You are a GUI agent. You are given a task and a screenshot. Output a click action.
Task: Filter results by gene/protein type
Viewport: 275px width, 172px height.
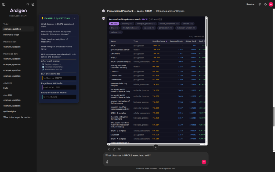tap(165, 28)
